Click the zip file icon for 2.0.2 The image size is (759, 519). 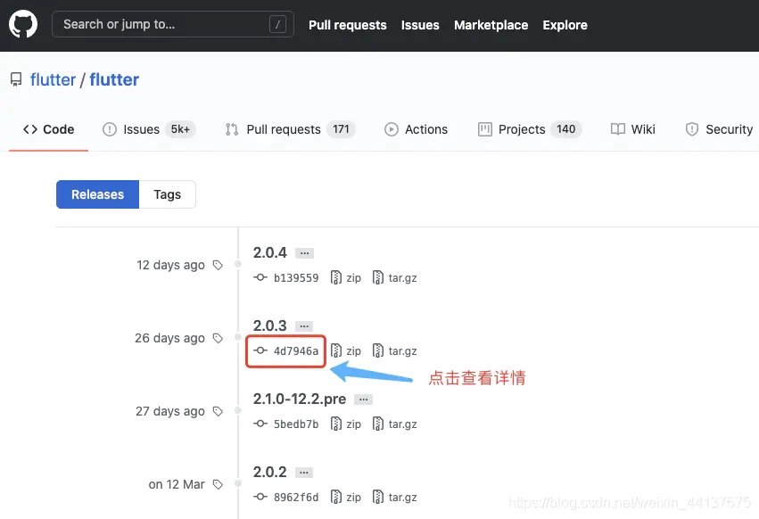[x=336, y=497]
